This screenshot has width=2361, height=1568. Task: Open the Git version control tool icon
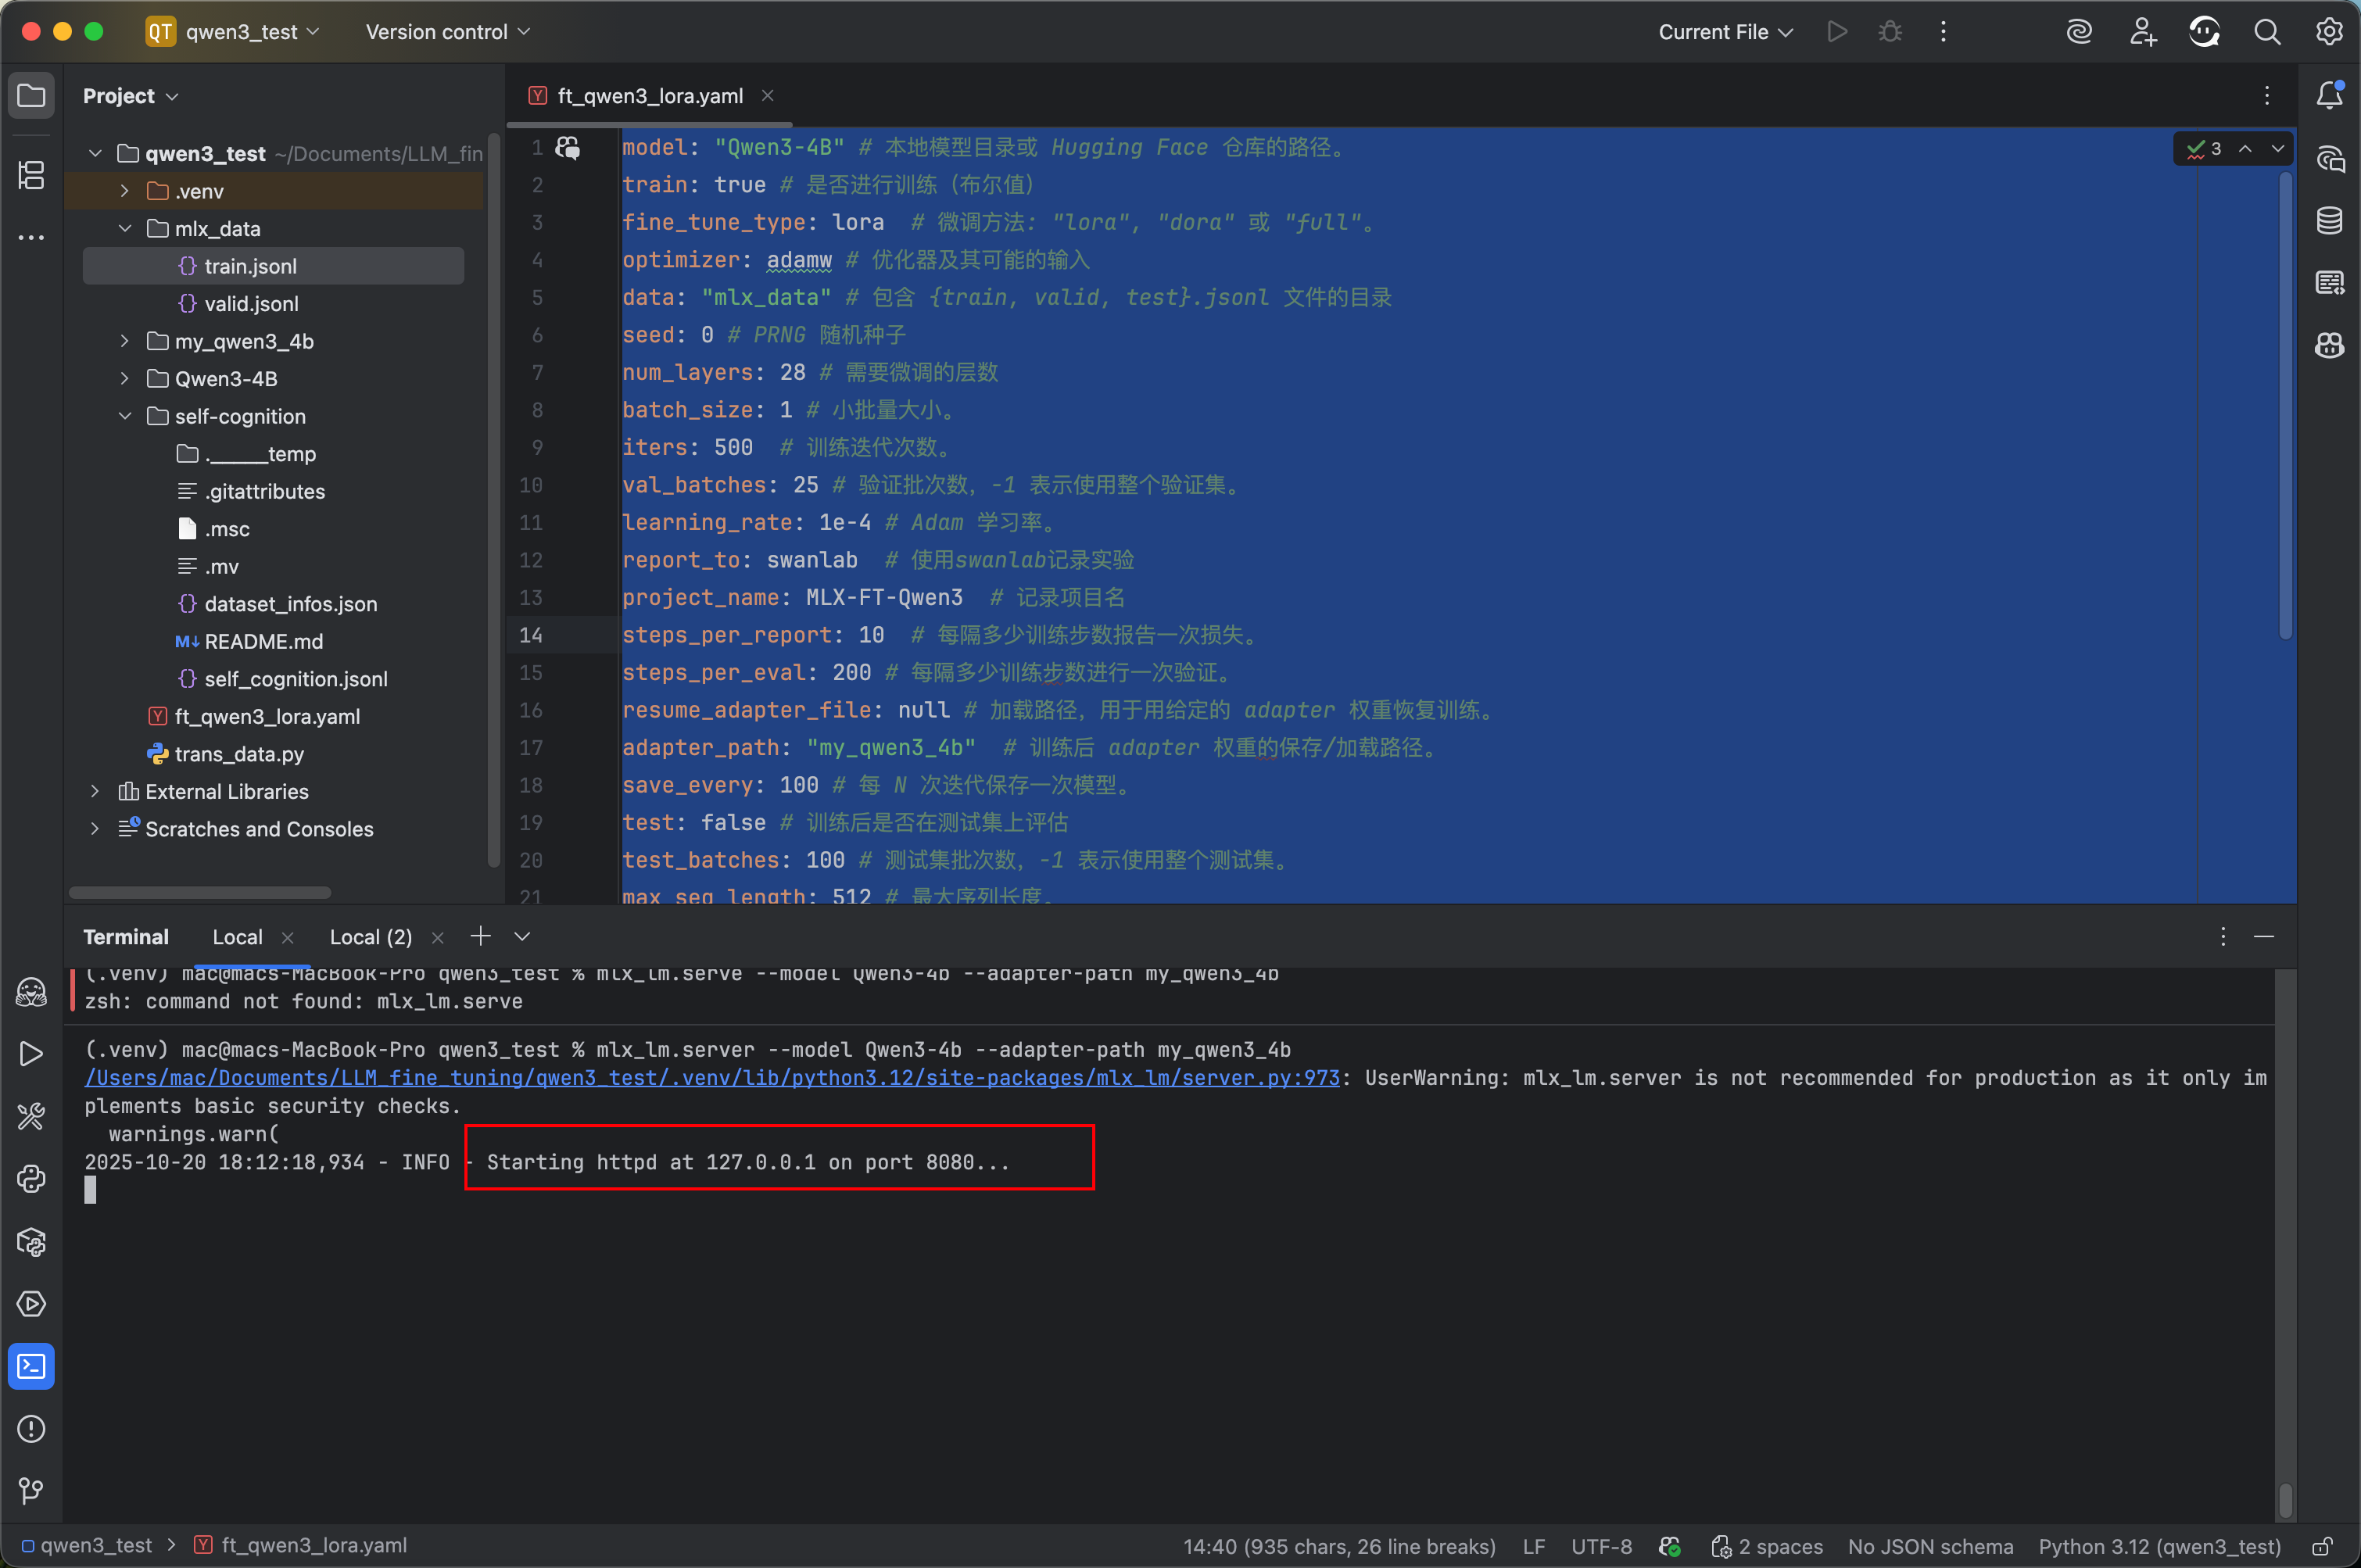[31, 1491]
